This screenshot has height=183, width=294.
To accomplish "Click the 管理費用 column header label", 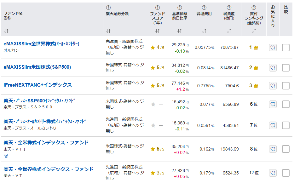I will click(x=204, y=14).
